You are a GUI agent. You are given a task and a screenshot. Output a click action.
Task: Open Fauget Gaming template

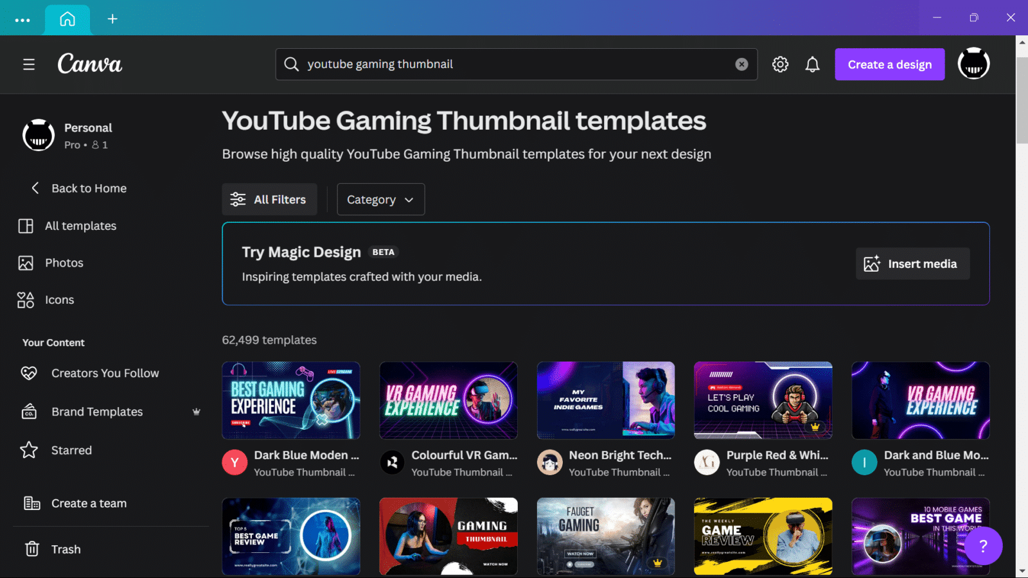(606, 536)
